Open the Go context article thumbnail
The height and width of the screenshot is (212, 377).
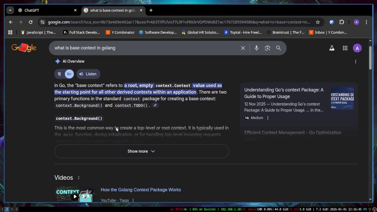[343, 98]
